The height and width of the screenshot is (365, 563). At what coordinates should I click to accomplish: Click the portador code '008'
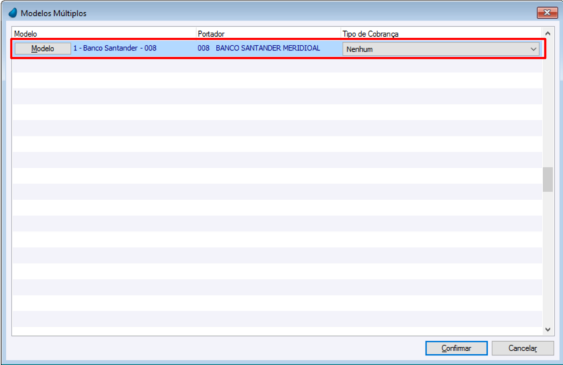[203, 48]
